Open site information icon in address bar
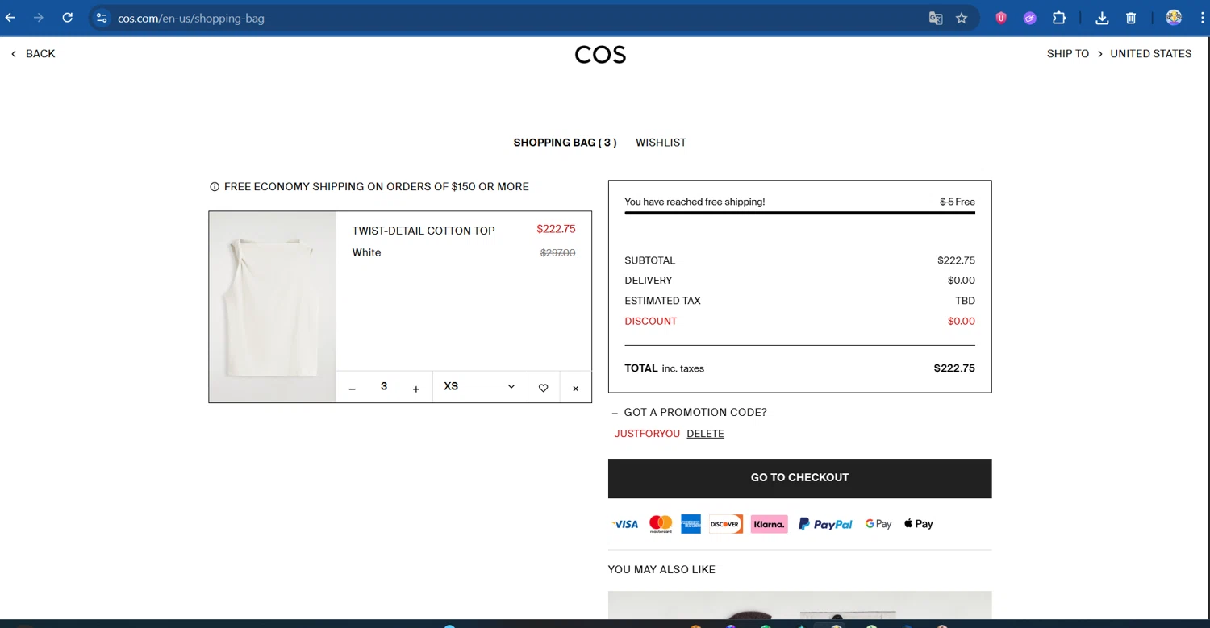 (x=102, y=18)
